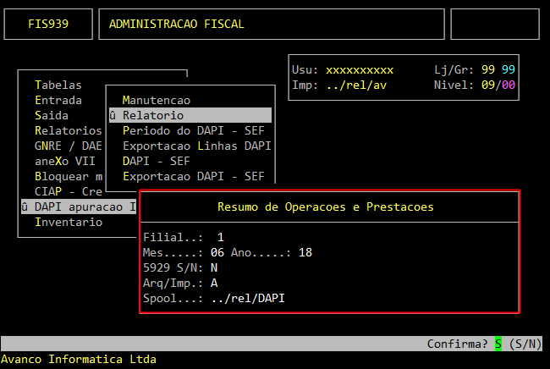Open Manutencao in the submenu
The image size is (550, 369).
pos(156,100)
